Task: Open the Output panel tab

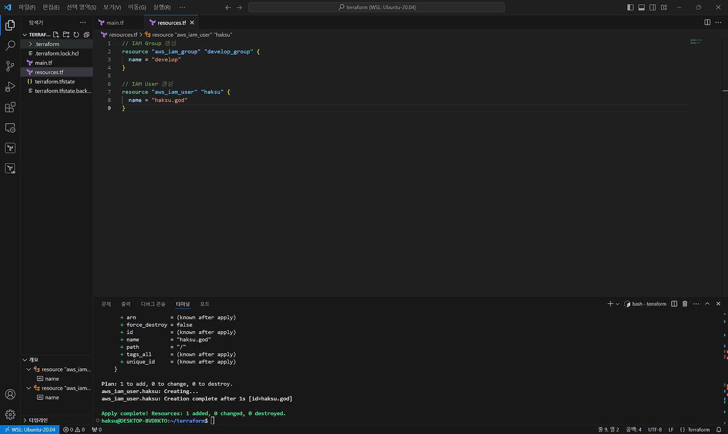Action: pyautogui.click(x=126, y=304)
